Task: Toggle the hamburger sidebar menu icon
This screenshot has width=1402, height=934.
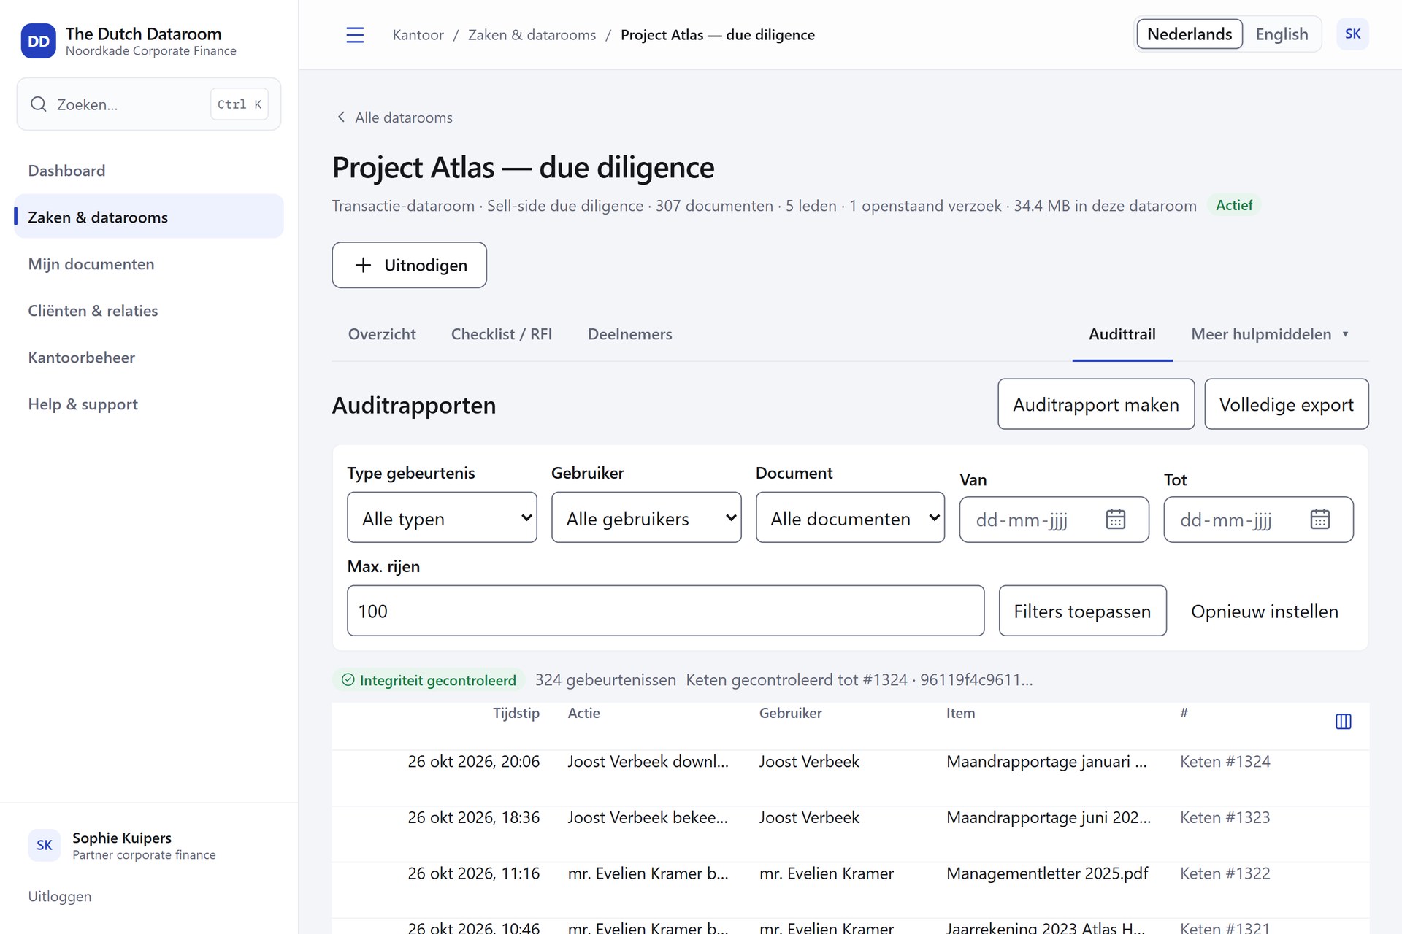Action: point(355,35)
